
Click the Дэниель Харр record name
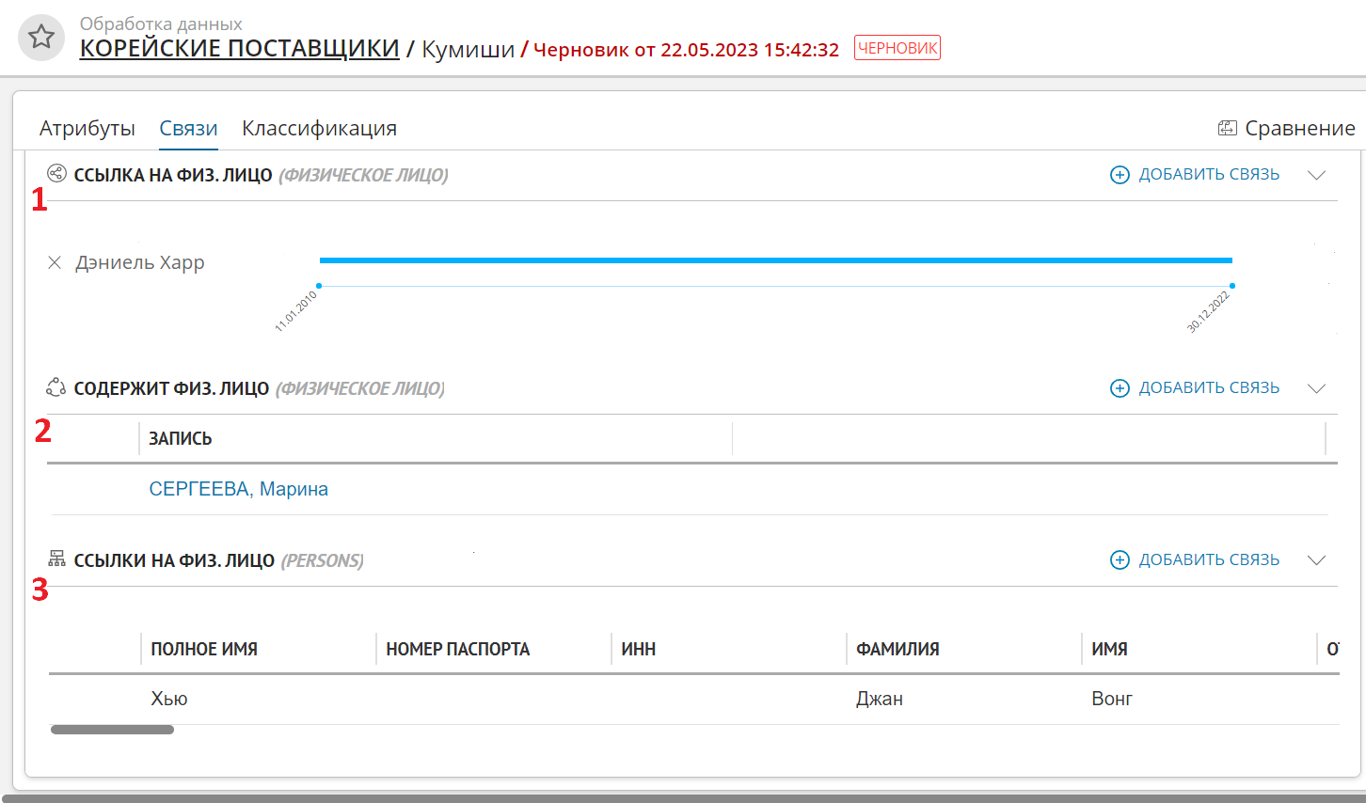tap(140, 262)
